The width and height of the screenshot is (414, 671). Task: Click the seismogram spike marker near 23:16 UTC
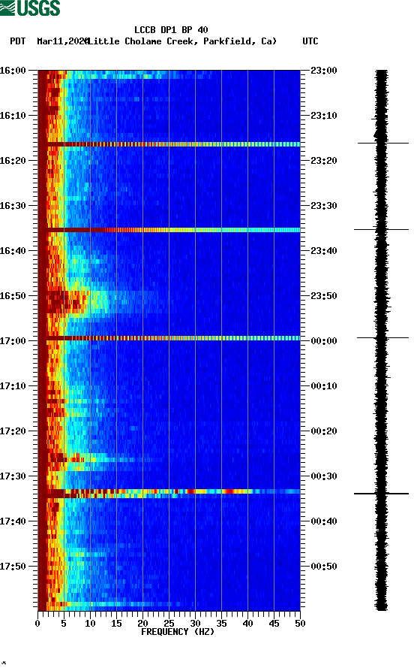click(x=382, y=143)
